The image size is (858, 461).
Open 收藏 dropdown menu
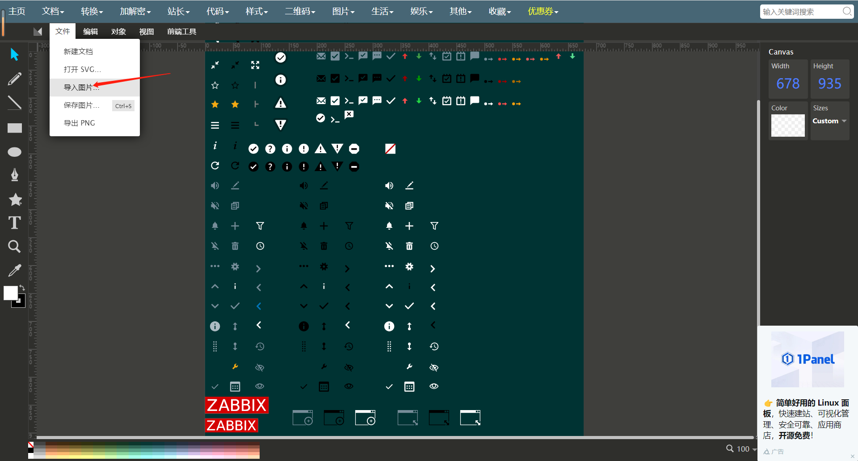pyautogui.click(x=500, y=11)
